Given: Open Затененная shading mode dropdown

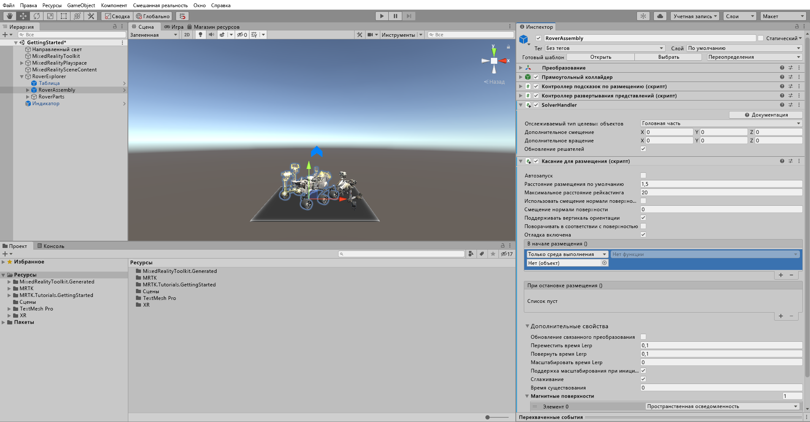Looking at the screenshot, I should [154, 35].
